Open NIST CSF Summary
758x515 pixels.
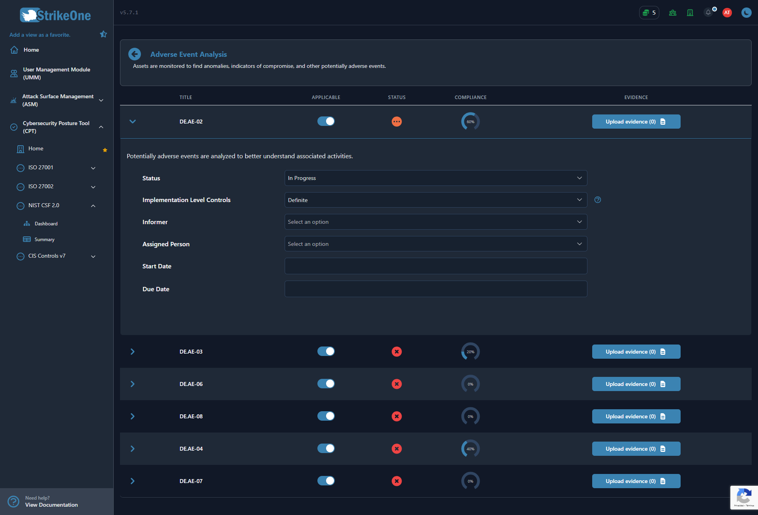point(44,240)
